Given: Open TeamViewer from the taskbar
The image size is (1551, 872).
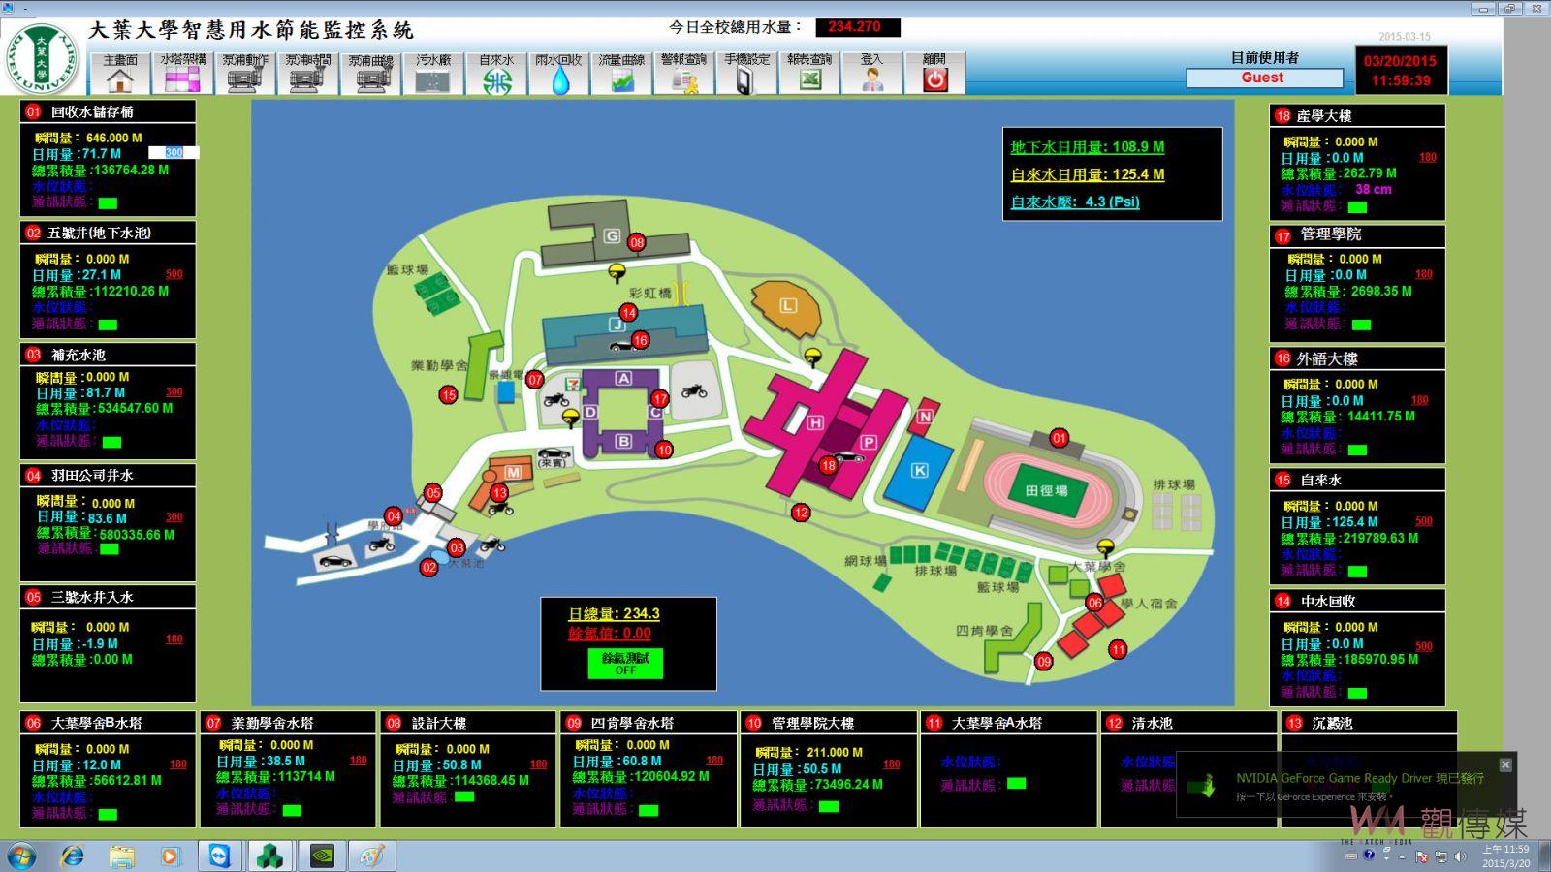Looking at the screenshot, I should (220, 856).
